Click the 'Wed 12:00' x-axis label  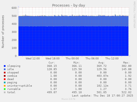[x=33, y=59]
